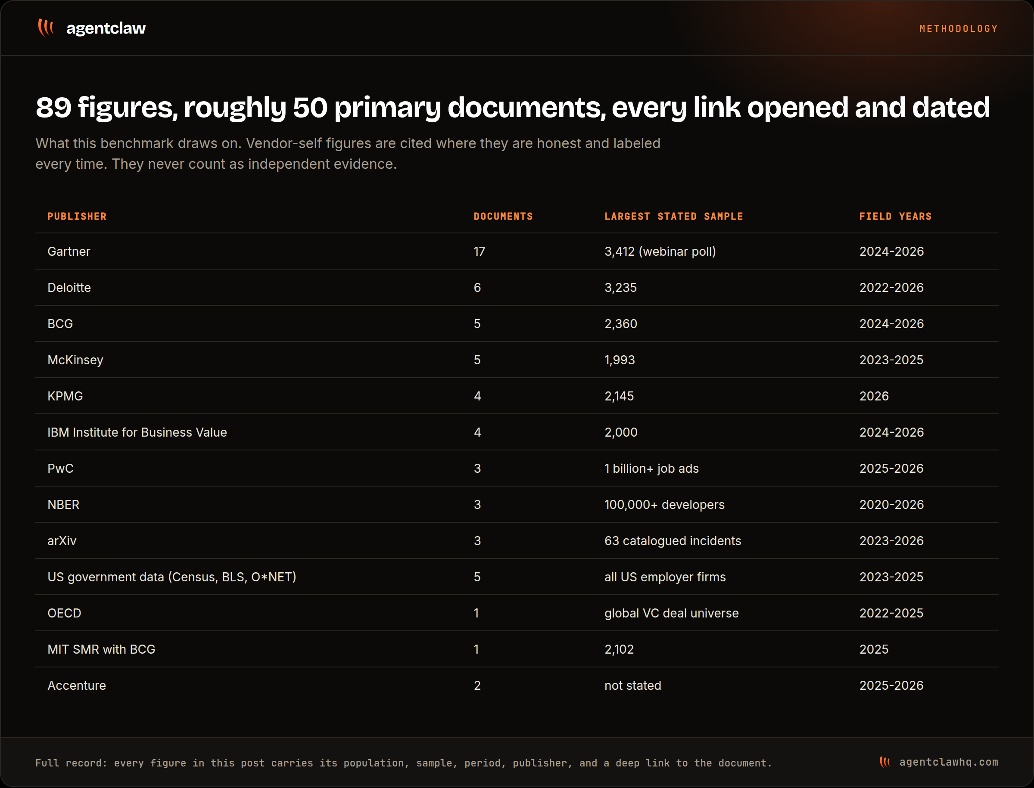Click the subtitle about vendor-self figures
The height and width of the screenshot is (788, 1034).
pos(348,153)
